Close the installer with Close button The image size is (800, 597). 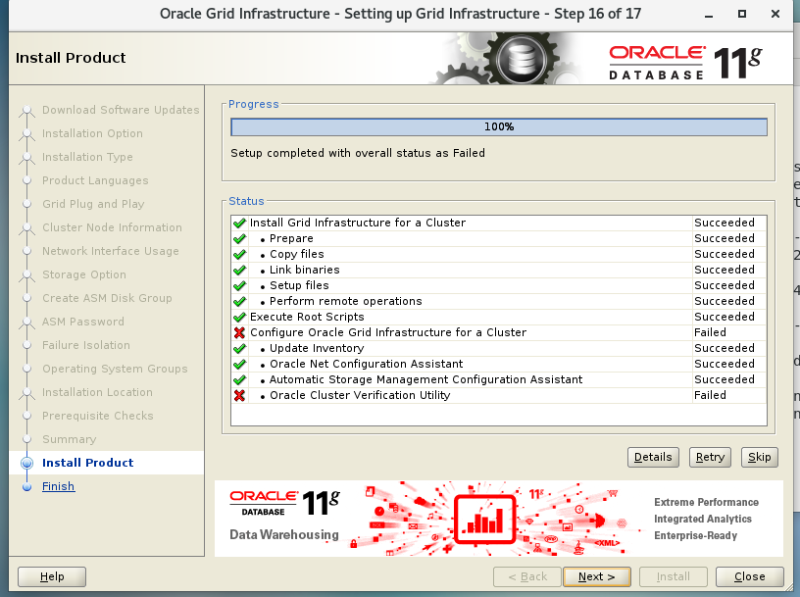(749, 576)
